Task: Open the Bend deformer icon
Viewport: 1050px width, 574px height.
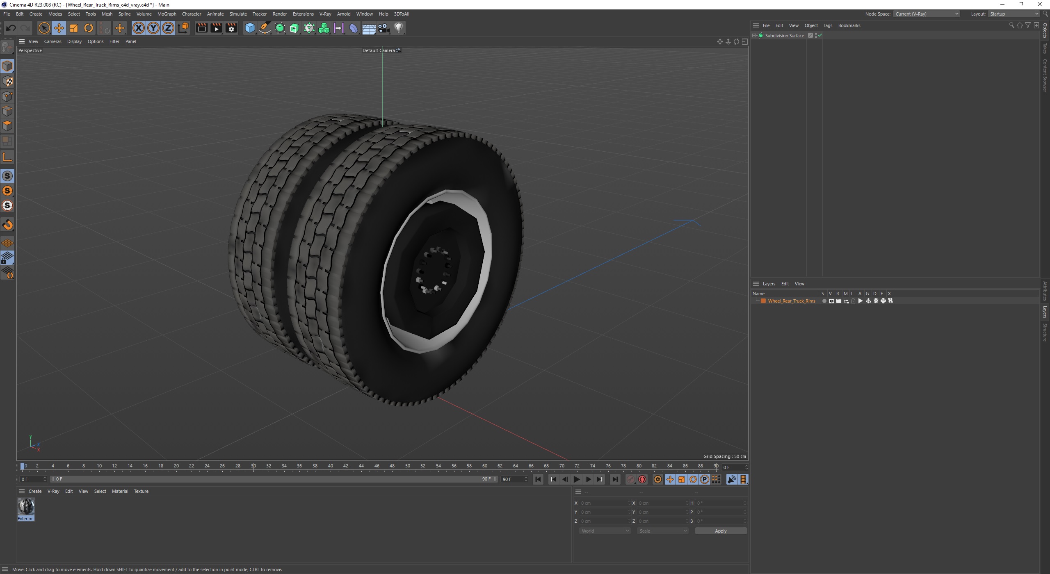Action: pyautogui.click(x=354, y=28)
